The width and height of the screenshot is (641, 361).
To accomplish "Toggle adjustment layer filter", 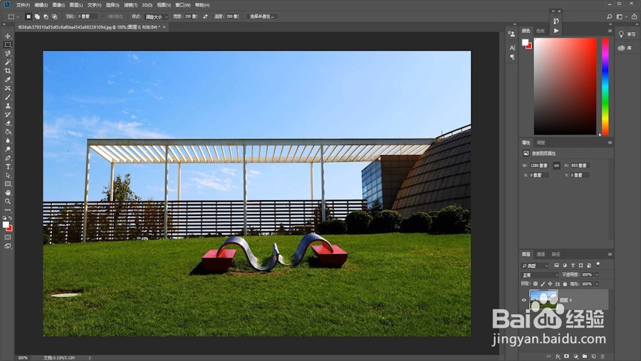I will pyautogui.click(x=565, y=265).
